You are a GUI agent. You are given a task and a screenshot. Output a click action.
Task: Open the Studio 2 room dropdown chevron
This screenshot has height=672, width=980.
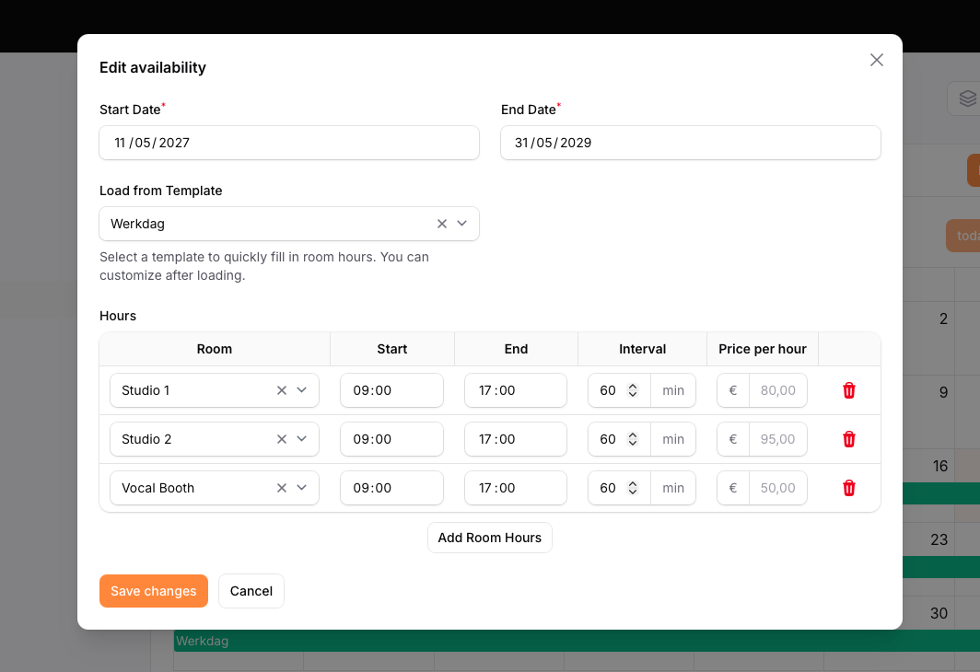(x=302, y=439)
